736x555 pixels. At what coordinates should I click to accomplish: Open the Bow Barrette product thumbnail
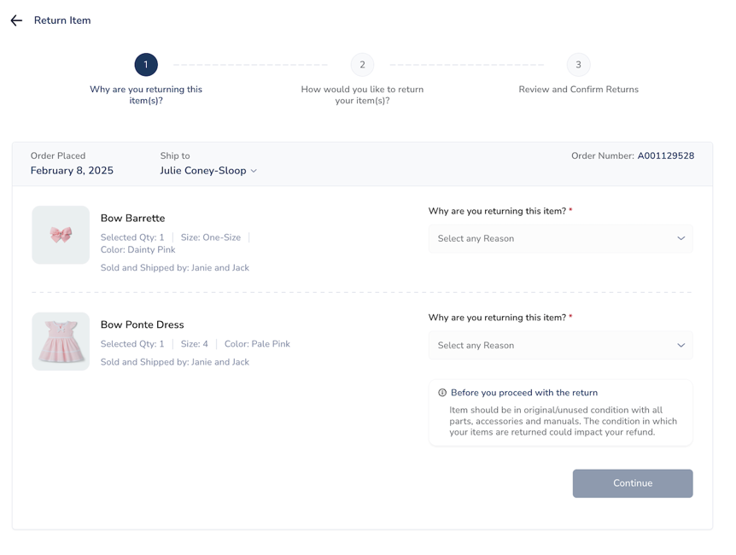[x=61, y=235]
